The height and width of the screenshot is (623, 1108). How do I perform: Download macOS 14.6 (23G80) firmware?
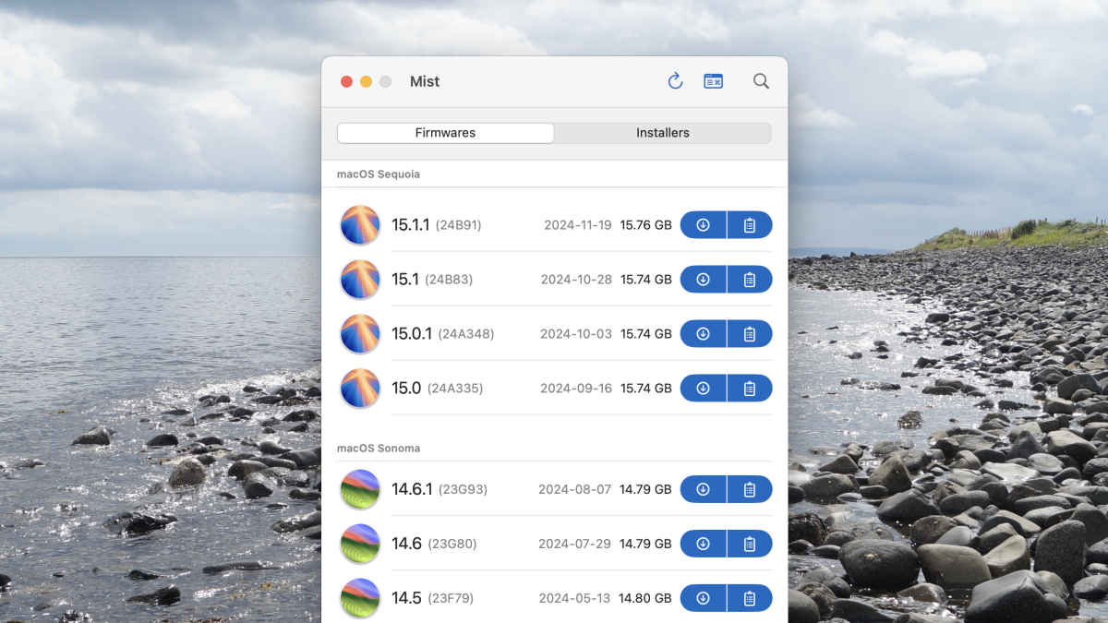(704, 544)
